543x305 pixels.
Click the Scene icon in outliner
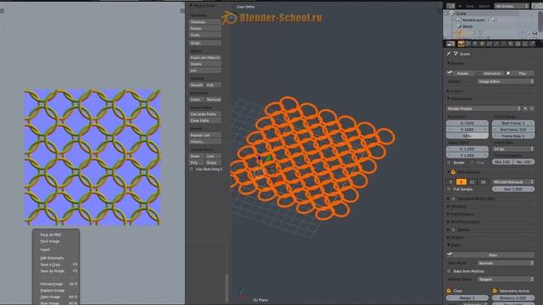coord(453,14)
